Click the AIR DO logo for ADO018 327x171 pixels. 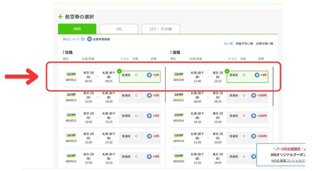179,135
